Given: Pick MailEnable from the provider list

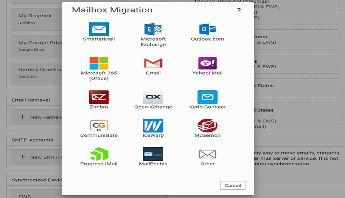Looking at the screenshot, I should coord(153,154).
